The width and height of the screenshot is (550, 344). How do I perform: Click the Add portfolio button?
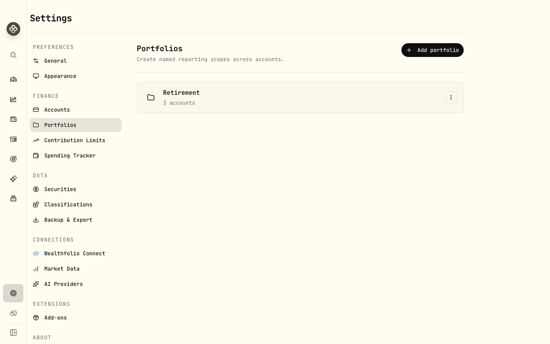click(432, 50)
